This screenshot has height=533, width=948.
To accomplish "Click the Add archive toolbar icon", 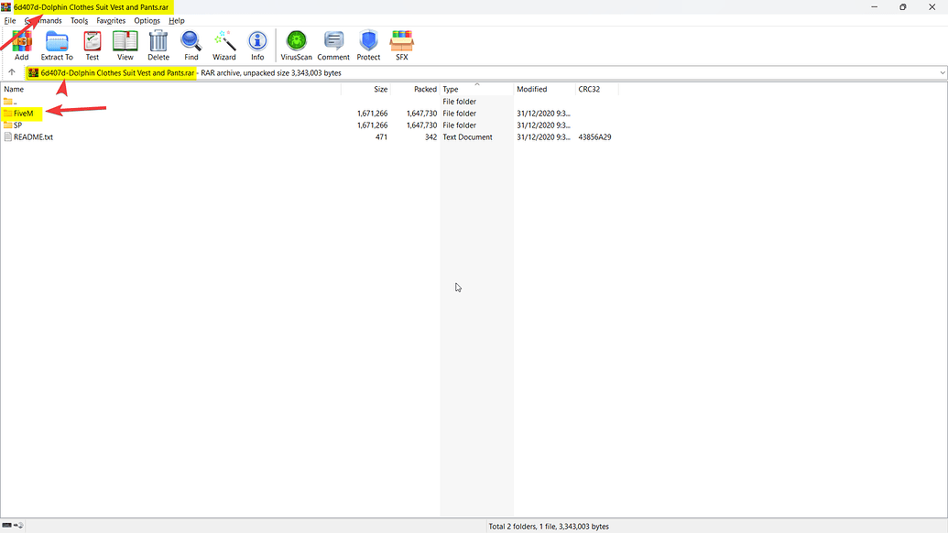I will click(21, 44).
